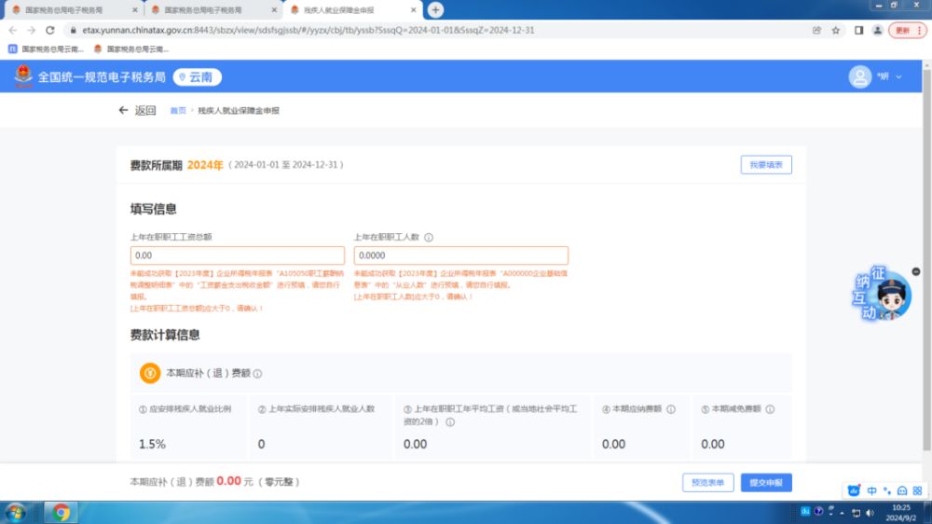Go to 首页 via breadcrumb link
Image resolution: width=932 pixels, height=524 pixels.
pyautogui.click(x=178, y=111)
